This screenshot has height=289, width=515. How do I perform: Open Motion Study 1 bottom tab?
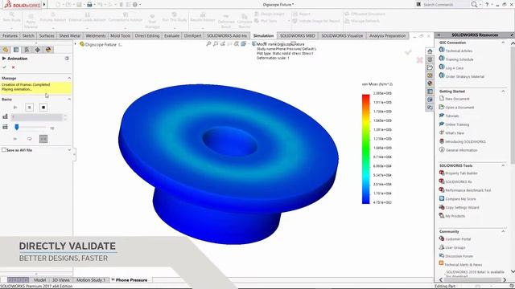(91, 280)
